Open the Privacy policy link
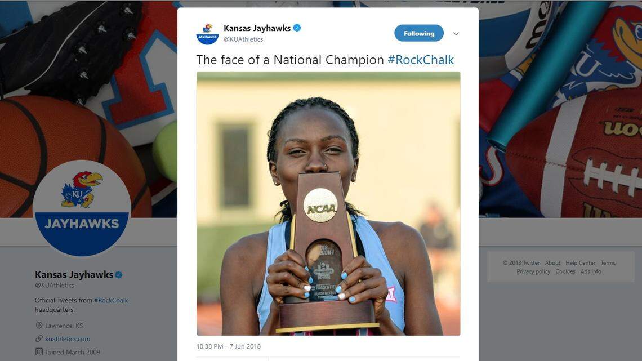The width and height of the screenshot is (642, 361). 533,271
